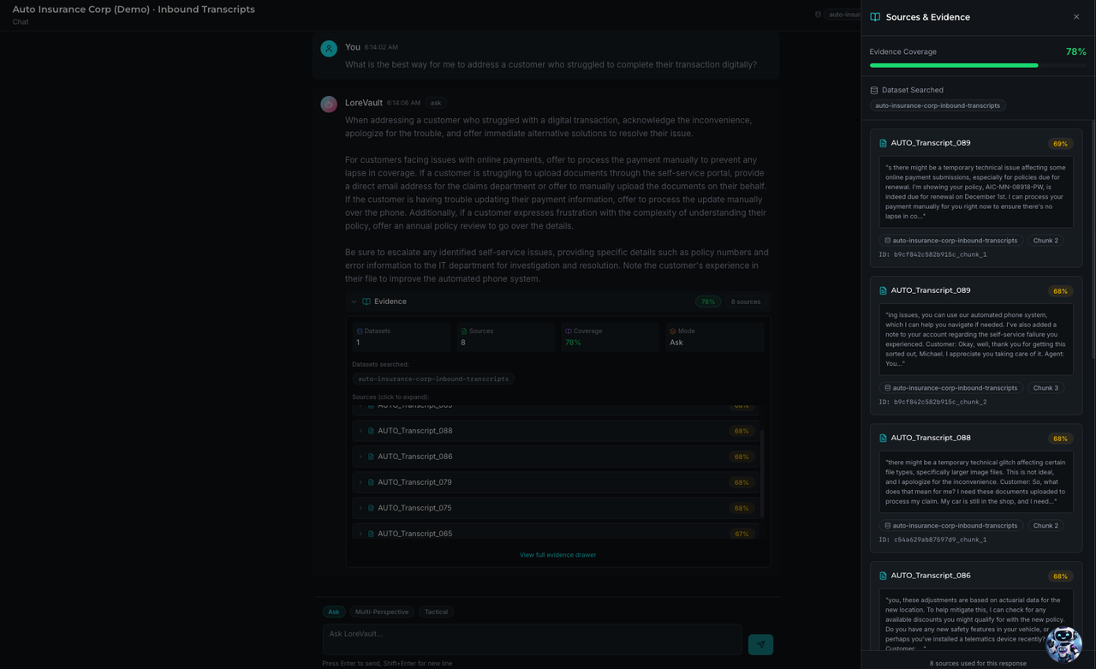Viewport: 1096px width, 669px height.
Task: Collapse the Evidence section chevron
Action: pyautogui.click(x=353, y=302)
